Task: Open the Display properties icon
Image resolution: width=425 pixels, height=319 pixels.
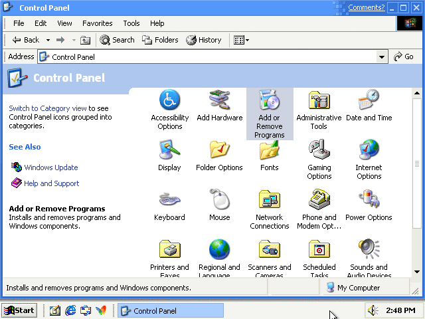Action: click(x=169, y=151)
